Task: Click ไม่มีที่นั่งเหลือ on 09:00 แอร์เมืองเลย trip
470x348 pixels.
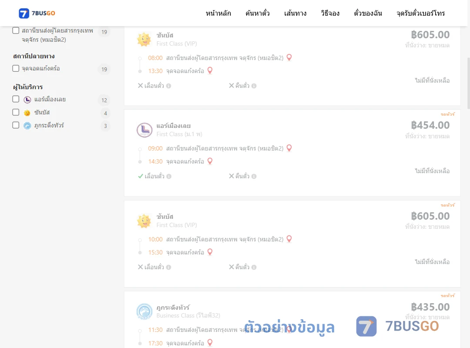Action: tap(432, 171)
